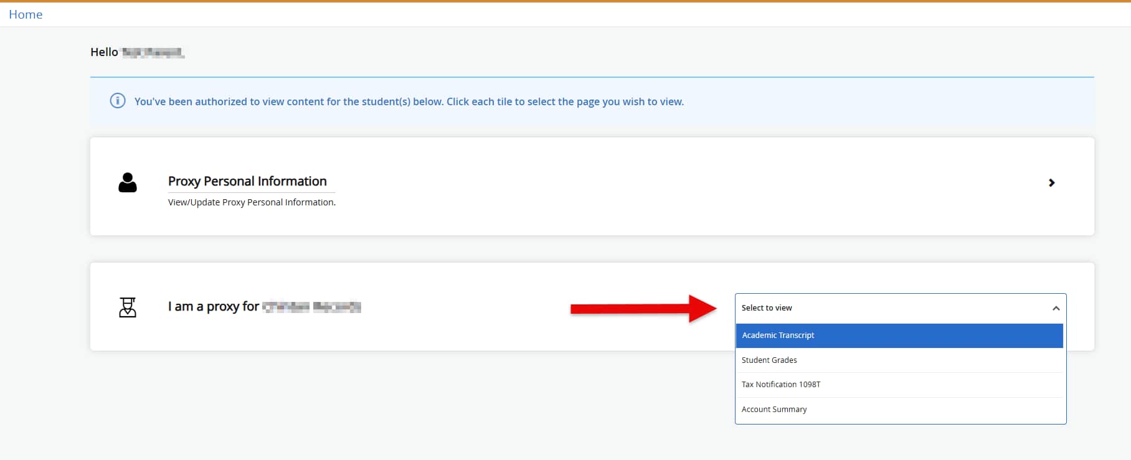Click View/Update Proxy Personal Information description

click(252, 202)
